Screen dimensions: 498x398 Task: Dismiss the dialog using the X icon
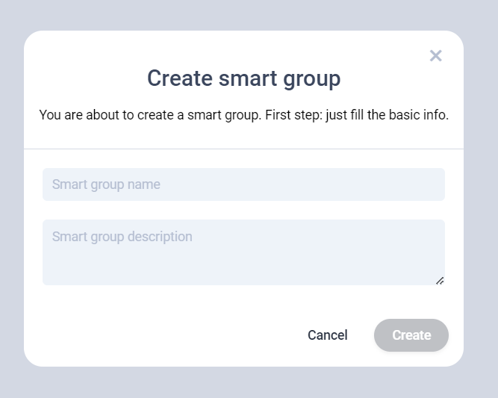436,55
